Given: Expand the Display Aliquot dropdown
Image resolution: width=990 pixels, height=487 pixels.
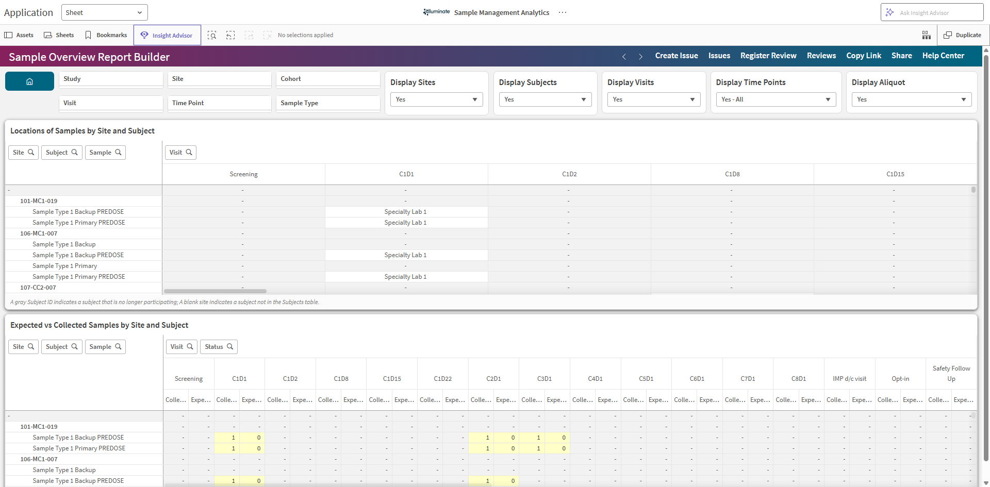Looking at the screenshot, I should (912, 99).
